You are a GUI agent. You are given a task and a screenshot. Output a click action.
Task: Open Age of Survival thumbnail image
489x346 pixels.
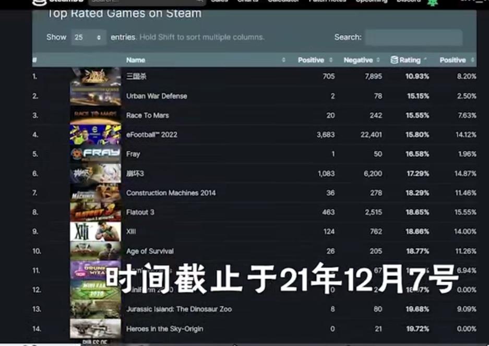[96, 251]
